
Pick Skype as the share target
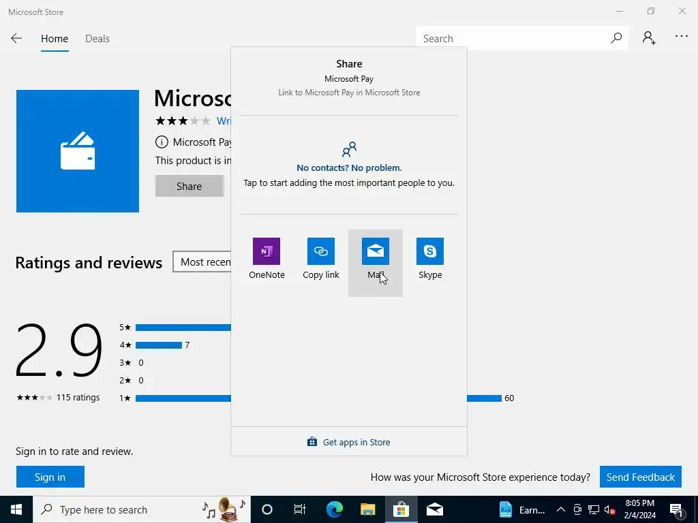[430, 262]
